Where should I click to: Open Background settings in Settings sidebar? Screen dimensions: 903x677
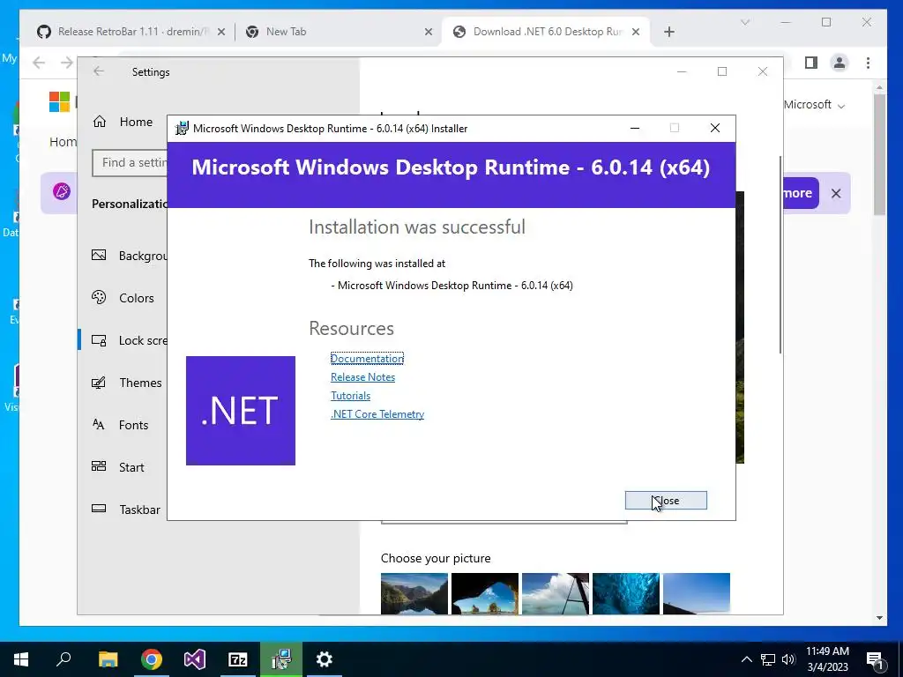[128, 256]
